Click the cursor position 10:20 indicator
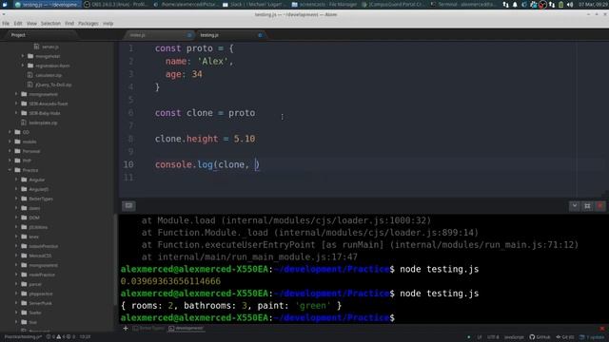 coord(85,337)
